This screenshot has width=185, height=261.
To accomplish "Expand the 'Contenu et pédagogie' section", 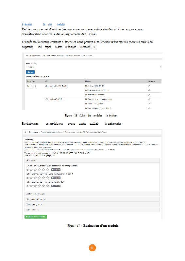I will 92,199.
